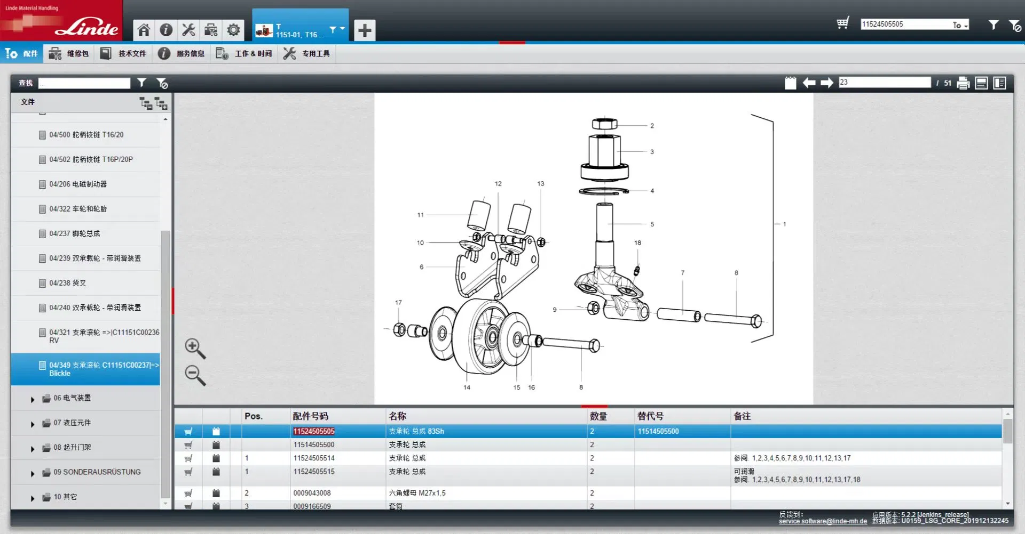The width and height of the screenshot is (1025, 534).
Task: Switch to the 工作 & 时间 tab
Action: pyautogui.click(x=244, y=53)
